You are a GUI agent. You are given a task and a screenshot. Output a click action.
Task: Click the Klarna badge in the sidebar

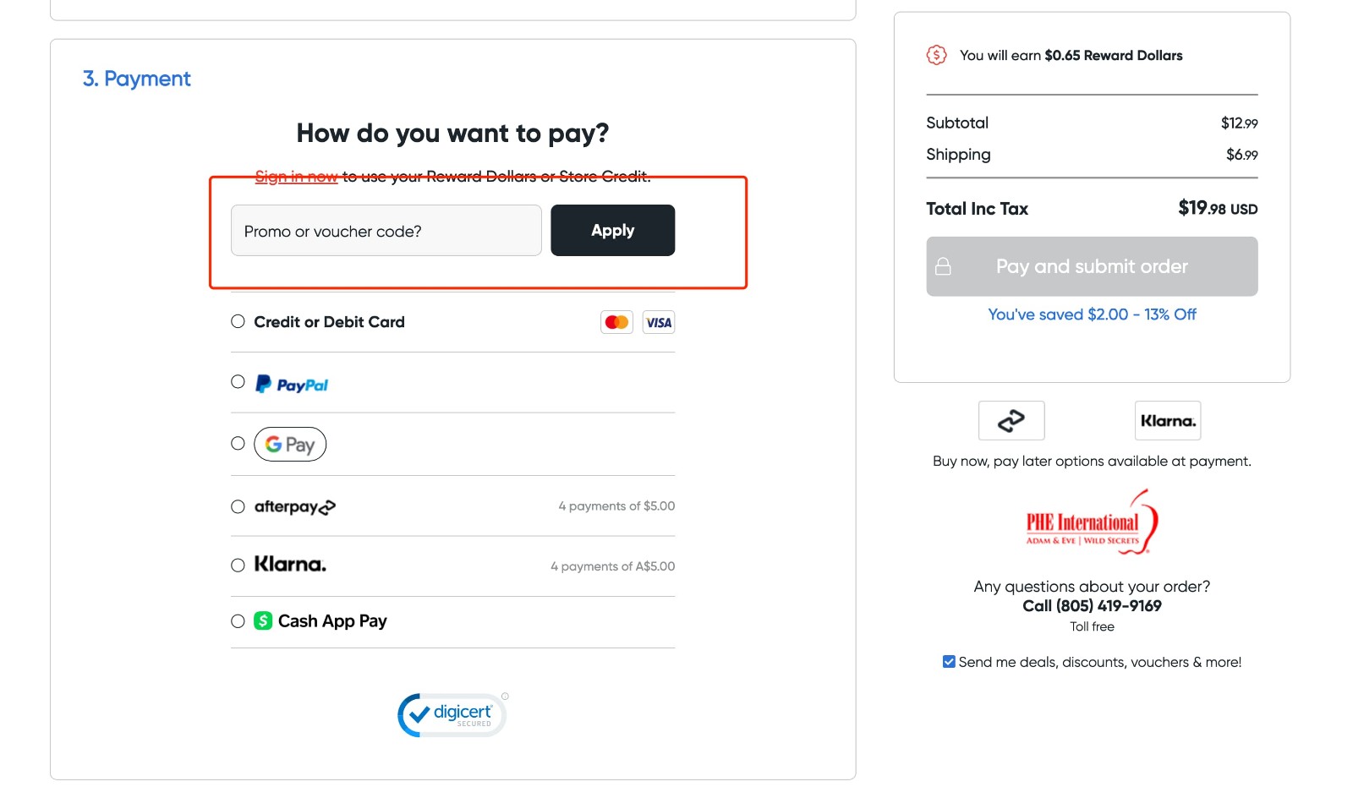coord(1167,420)
